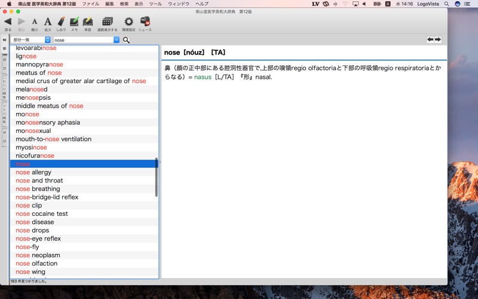Click the volume icon in menu bar
The width and height of the screenshot is (478, 299).
(x=364, y=4)
